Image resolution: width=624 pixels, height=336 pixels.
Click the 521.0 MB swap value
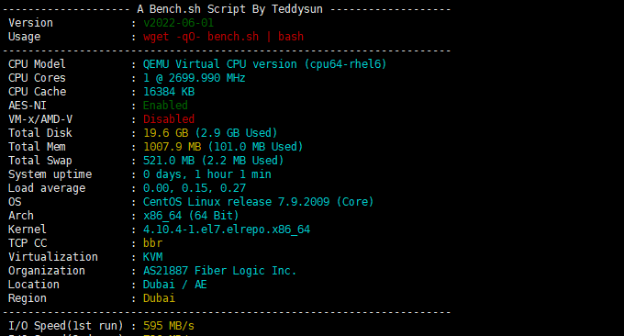[x=213, y=161]
